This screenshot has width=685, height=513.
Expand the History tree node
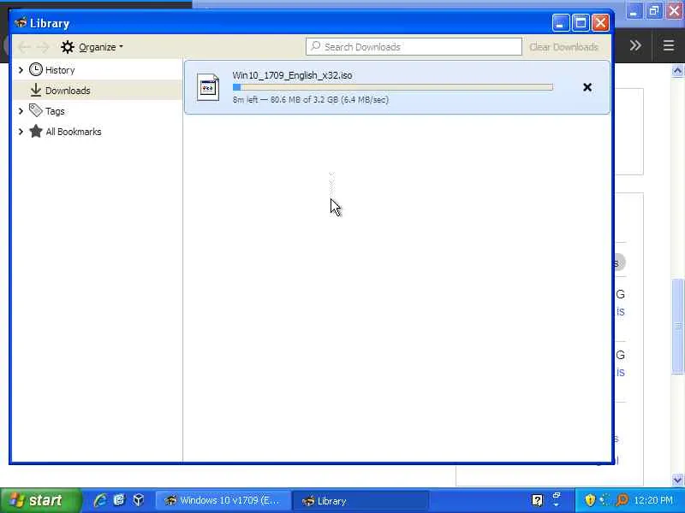coord(21,70)
